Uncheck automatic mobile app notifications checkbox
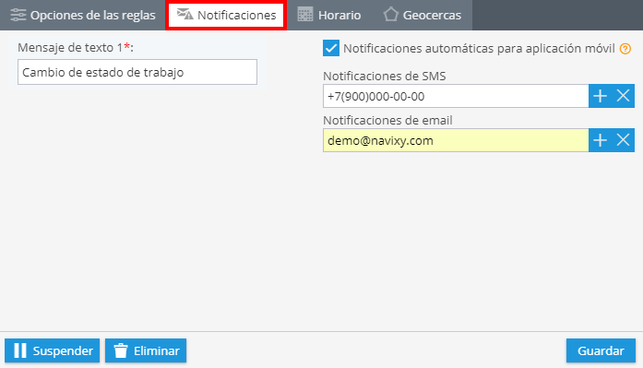 pyautogui.click(x=331, y=48)
